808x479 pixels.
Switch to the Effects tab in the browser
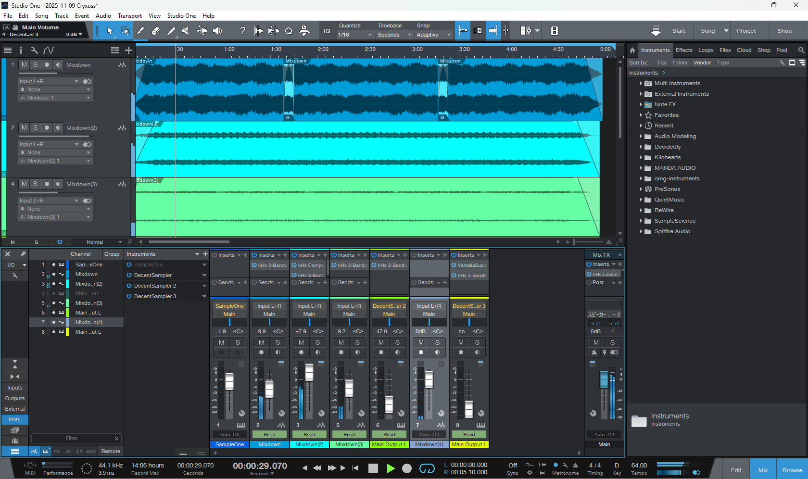coord(683,50)
